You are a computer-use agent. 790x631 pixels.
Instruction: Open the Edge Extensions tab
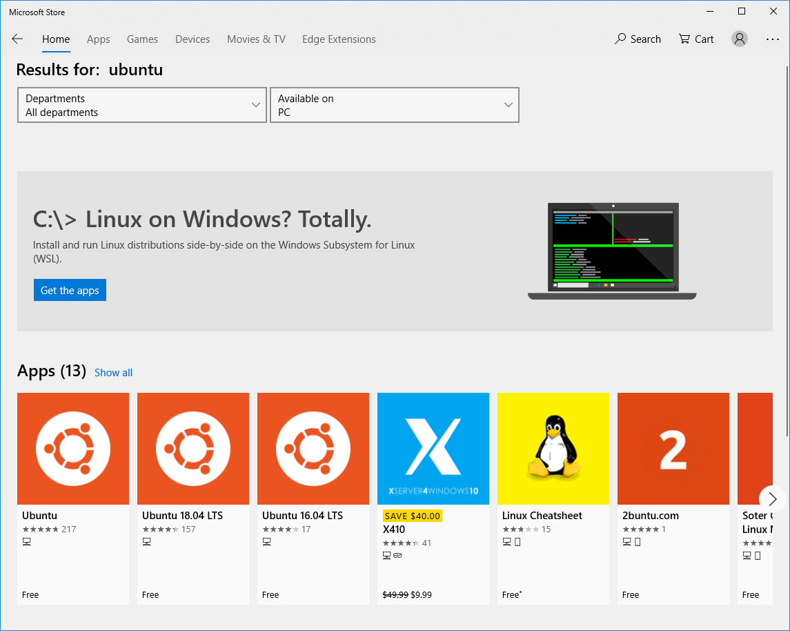[339, 39]
